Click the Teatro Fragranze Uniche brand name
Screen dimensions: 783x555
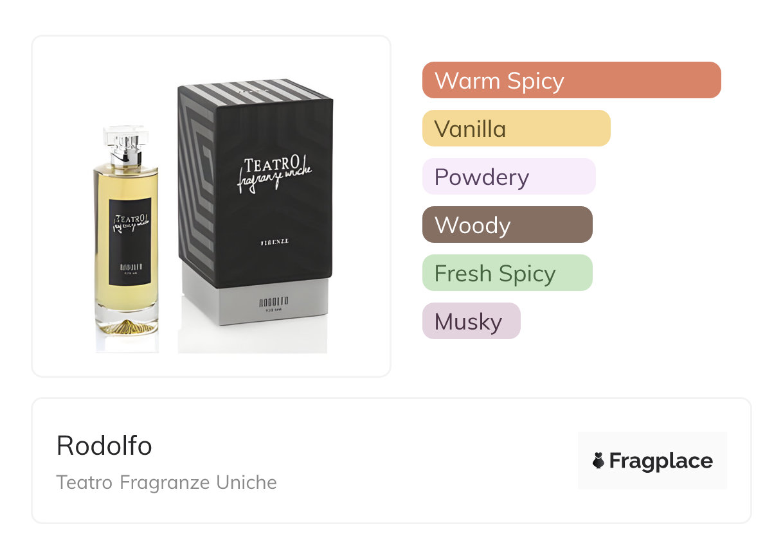[x=166, y=482]
